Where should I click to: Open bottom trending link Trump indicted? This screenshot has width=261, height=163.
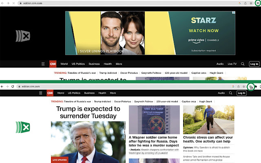coord(102,101)
